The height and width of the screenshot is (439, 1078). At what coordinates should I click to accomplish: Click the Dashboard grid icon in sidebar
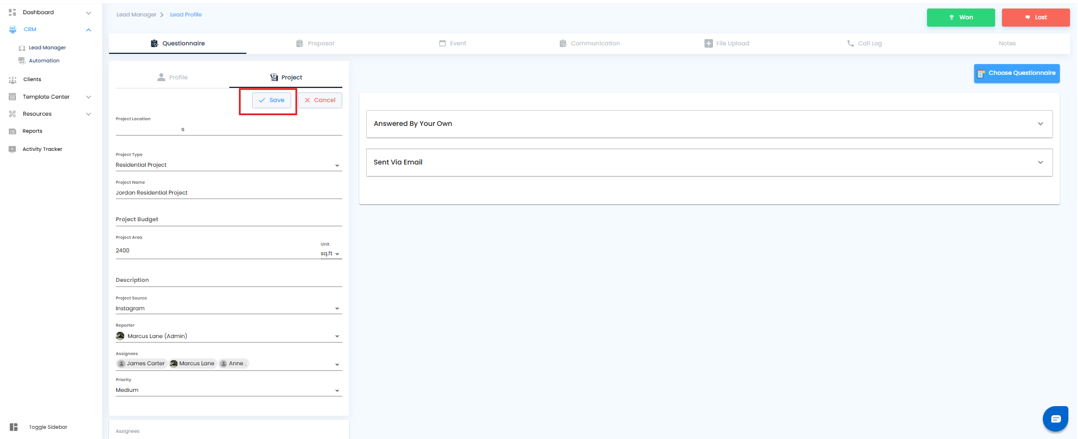tap(12, 12)
